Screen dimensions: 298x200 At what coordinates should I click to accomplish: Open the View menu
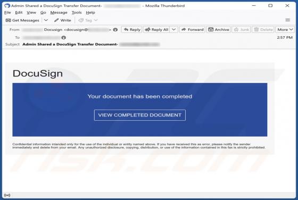[x=31, y=13]
